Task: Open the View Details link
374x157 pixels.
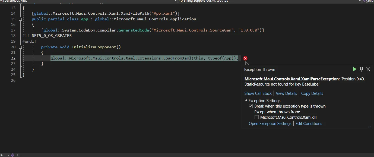Action: 286,93
